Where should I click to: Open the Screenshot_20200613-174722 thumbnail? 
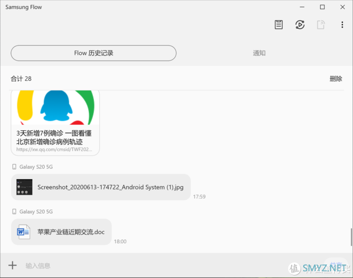click(24, 187)
